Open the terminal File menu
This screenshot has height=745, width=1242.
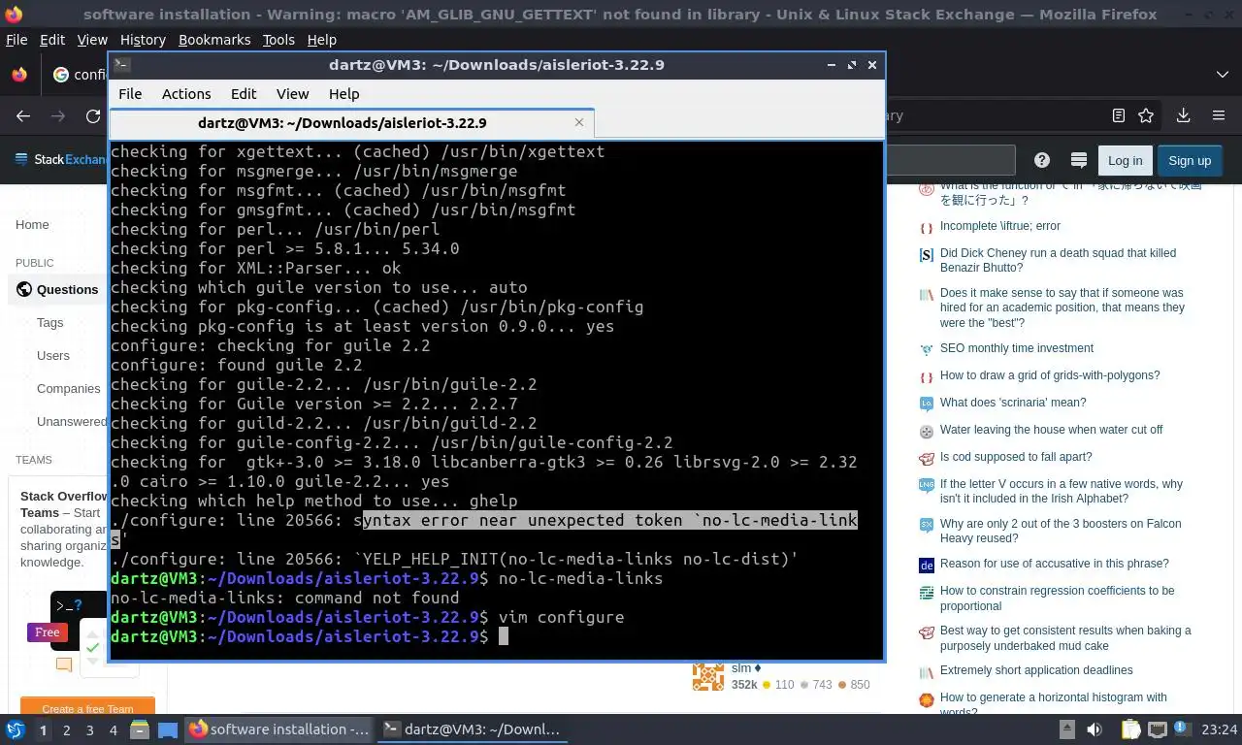tap(130, 94)
